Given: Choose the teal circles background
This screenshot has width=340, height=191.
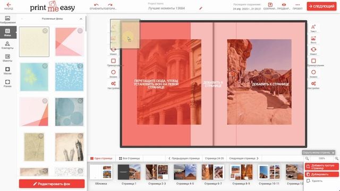Looking at the screenshot, I should coord(70,112).
